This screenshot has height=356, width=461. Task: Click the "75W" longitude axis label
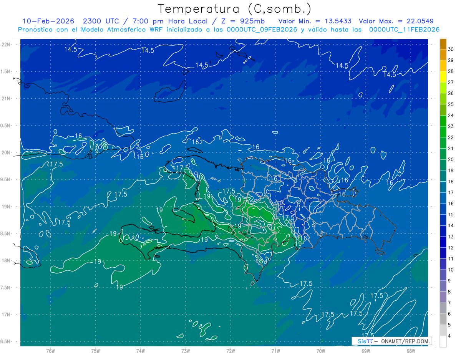click(x=96, y=351)
